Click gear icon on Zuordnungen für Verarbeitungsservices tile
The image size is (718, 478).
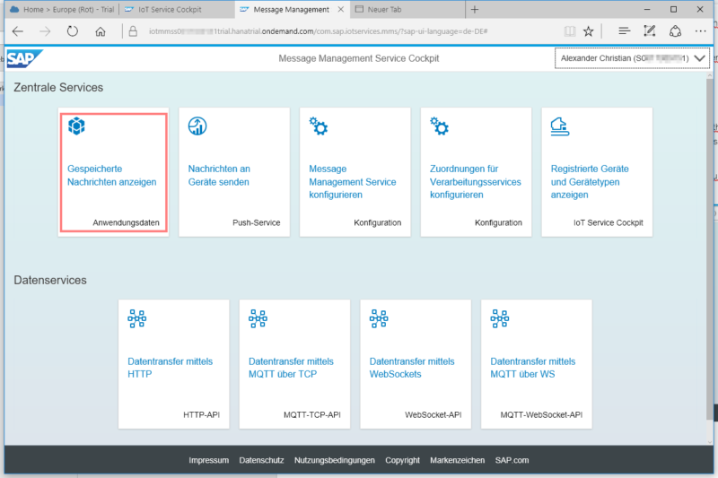point(439,126)
